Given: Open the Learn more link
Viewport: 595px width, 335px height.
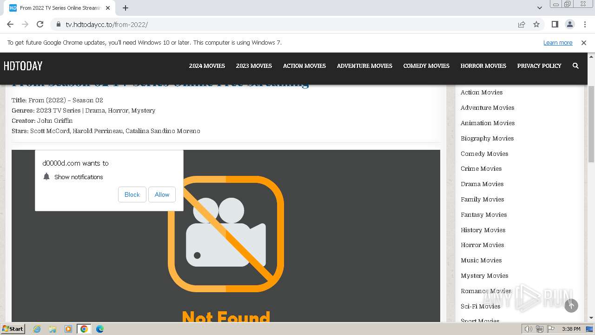Looking at the screenshot, I should point(558,42).
